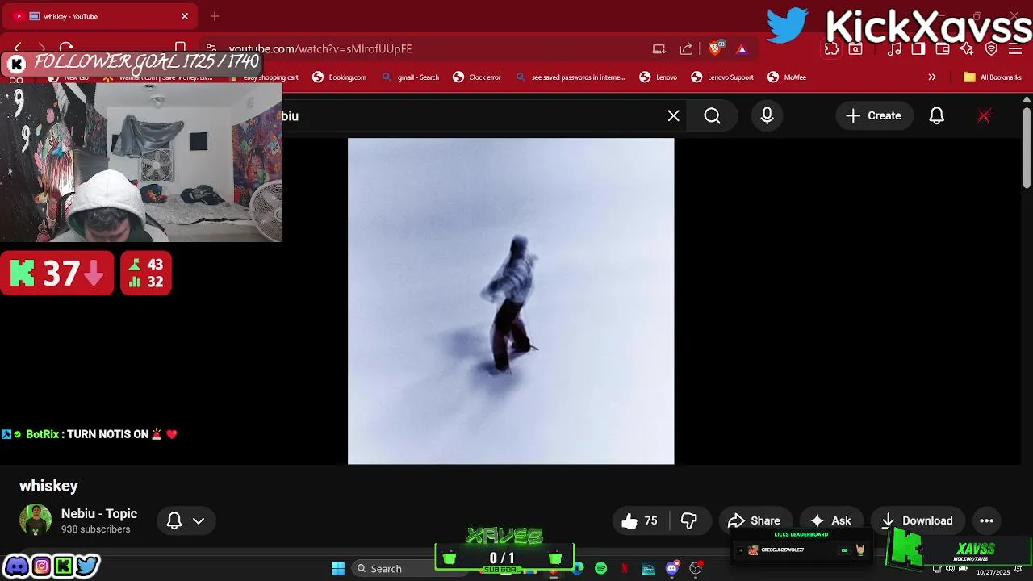Click the whiskey video title

click(48, 486)
